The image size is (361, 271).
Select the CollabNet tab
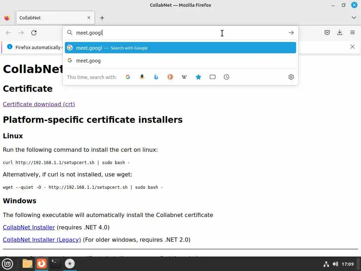point(55,18)
